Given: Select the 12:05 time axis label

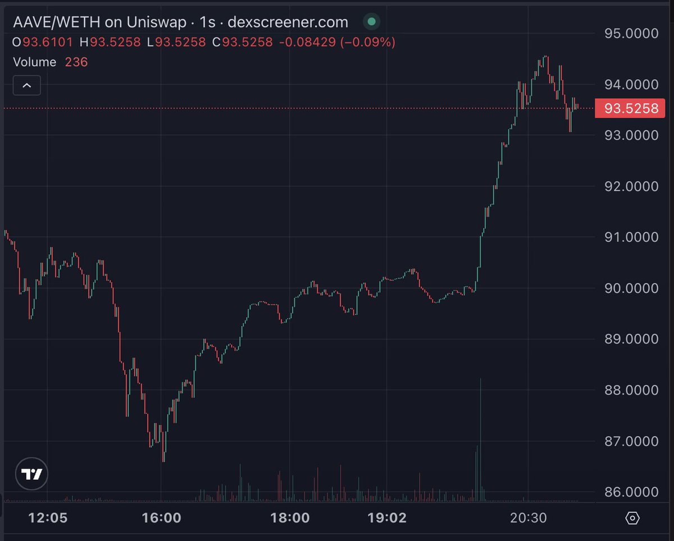Looking at the screenshot, I should [48, 518].
